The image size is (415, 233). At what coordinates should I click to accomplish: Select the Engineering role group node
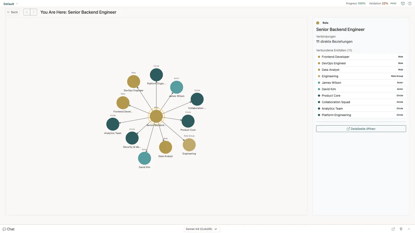[x=189, y=145]
